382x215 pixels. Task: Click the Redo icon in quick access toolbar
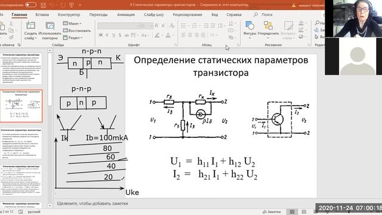(x=63, y=5)
